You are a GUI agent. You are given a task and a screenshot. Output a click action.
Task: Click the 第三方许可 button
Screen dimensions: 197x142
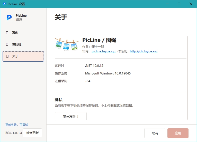[71, 116]
